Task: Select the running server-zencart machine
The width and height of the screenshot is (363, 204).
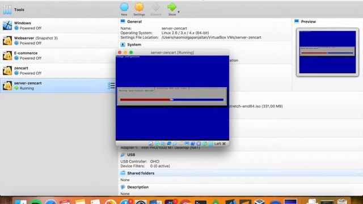Action: click(x=59, y=86)
